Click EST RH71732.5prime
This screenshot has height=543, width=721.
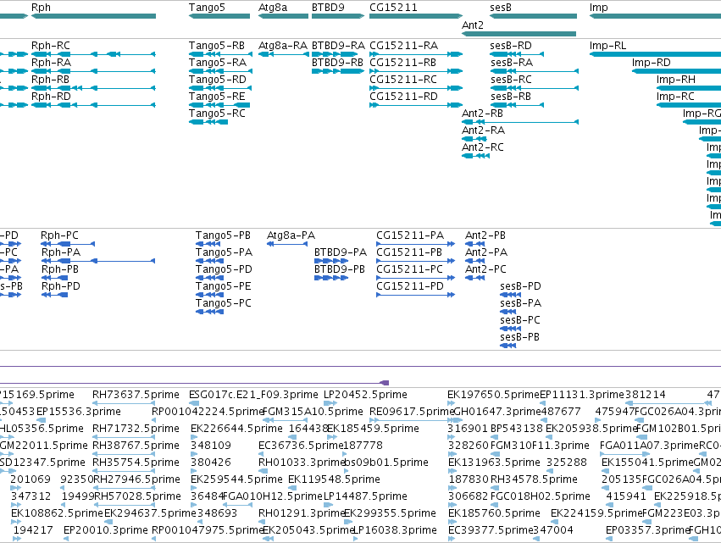pyautogui.click(x=124, y=437)
